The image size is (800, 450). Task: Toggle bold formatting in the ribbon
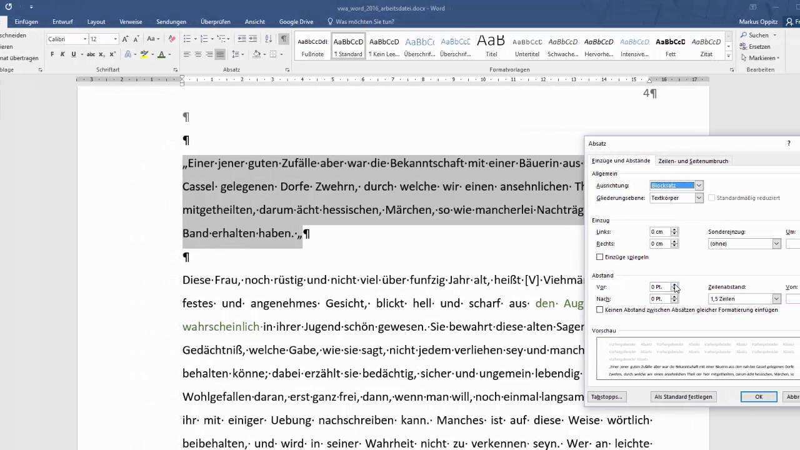pyautogui.click(x=52, y=54)
